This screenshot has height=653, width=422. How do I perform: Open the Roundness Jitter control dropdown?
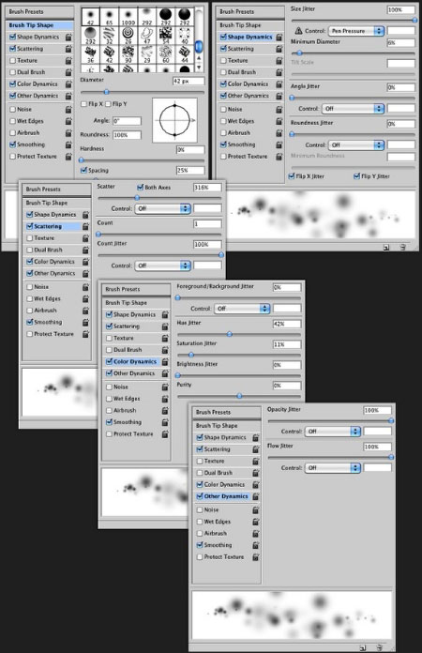(356, 144)
